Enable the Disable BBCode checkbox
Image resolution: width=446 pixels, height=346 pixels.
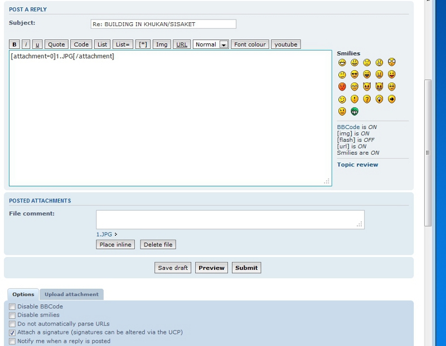pos(12,307)
